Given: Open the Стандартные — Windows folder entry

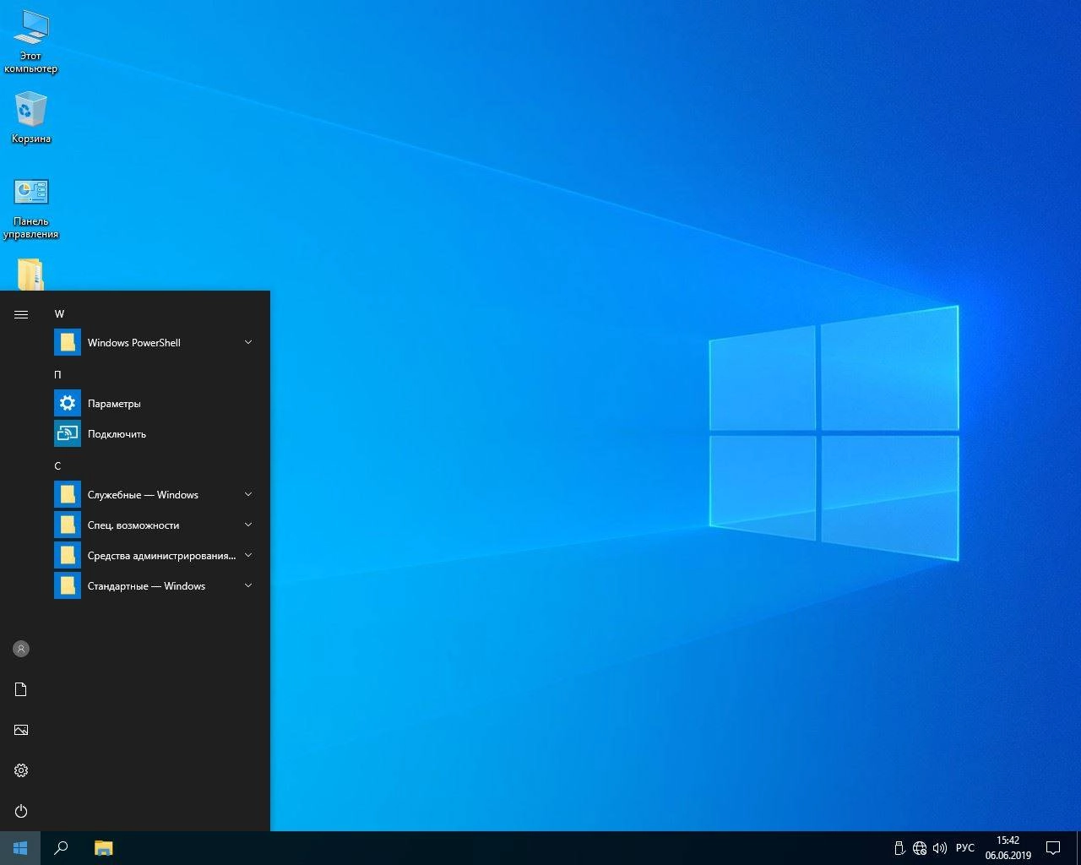Looking at the screenshot, I should click(155, 586).
